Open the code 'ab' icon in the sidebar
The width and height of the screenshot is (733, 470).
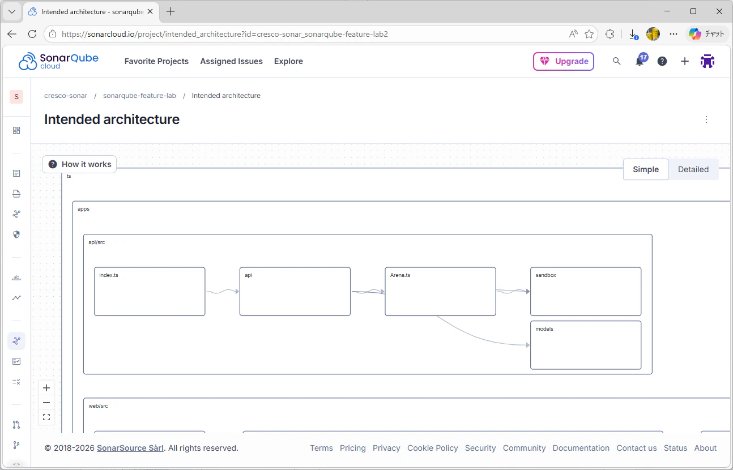pos(16,277)
